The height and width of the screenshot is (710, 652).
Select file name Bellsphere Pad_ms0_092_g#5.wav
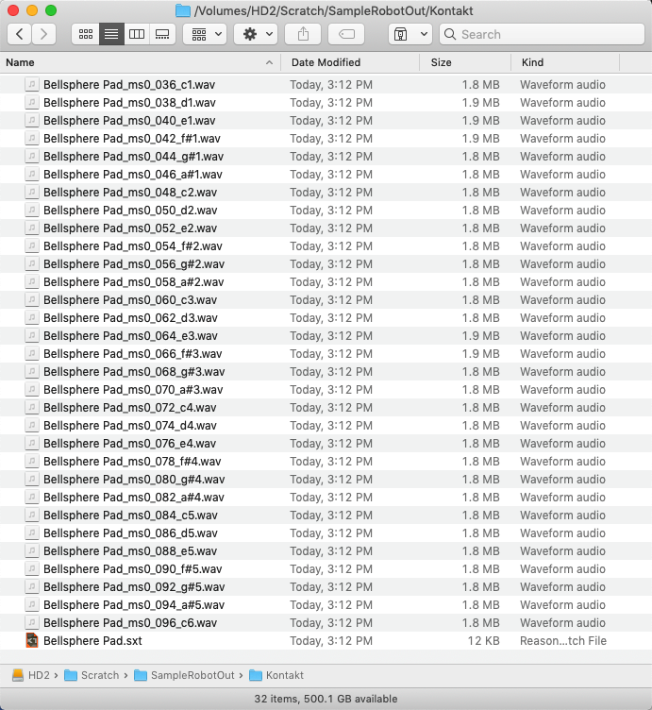click(x=134, y=587)
